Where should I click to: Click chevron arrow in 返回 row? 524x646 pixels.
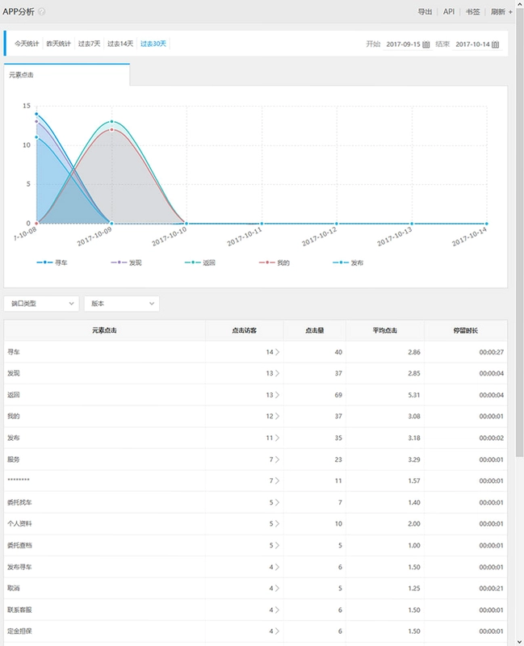[277, 395]
